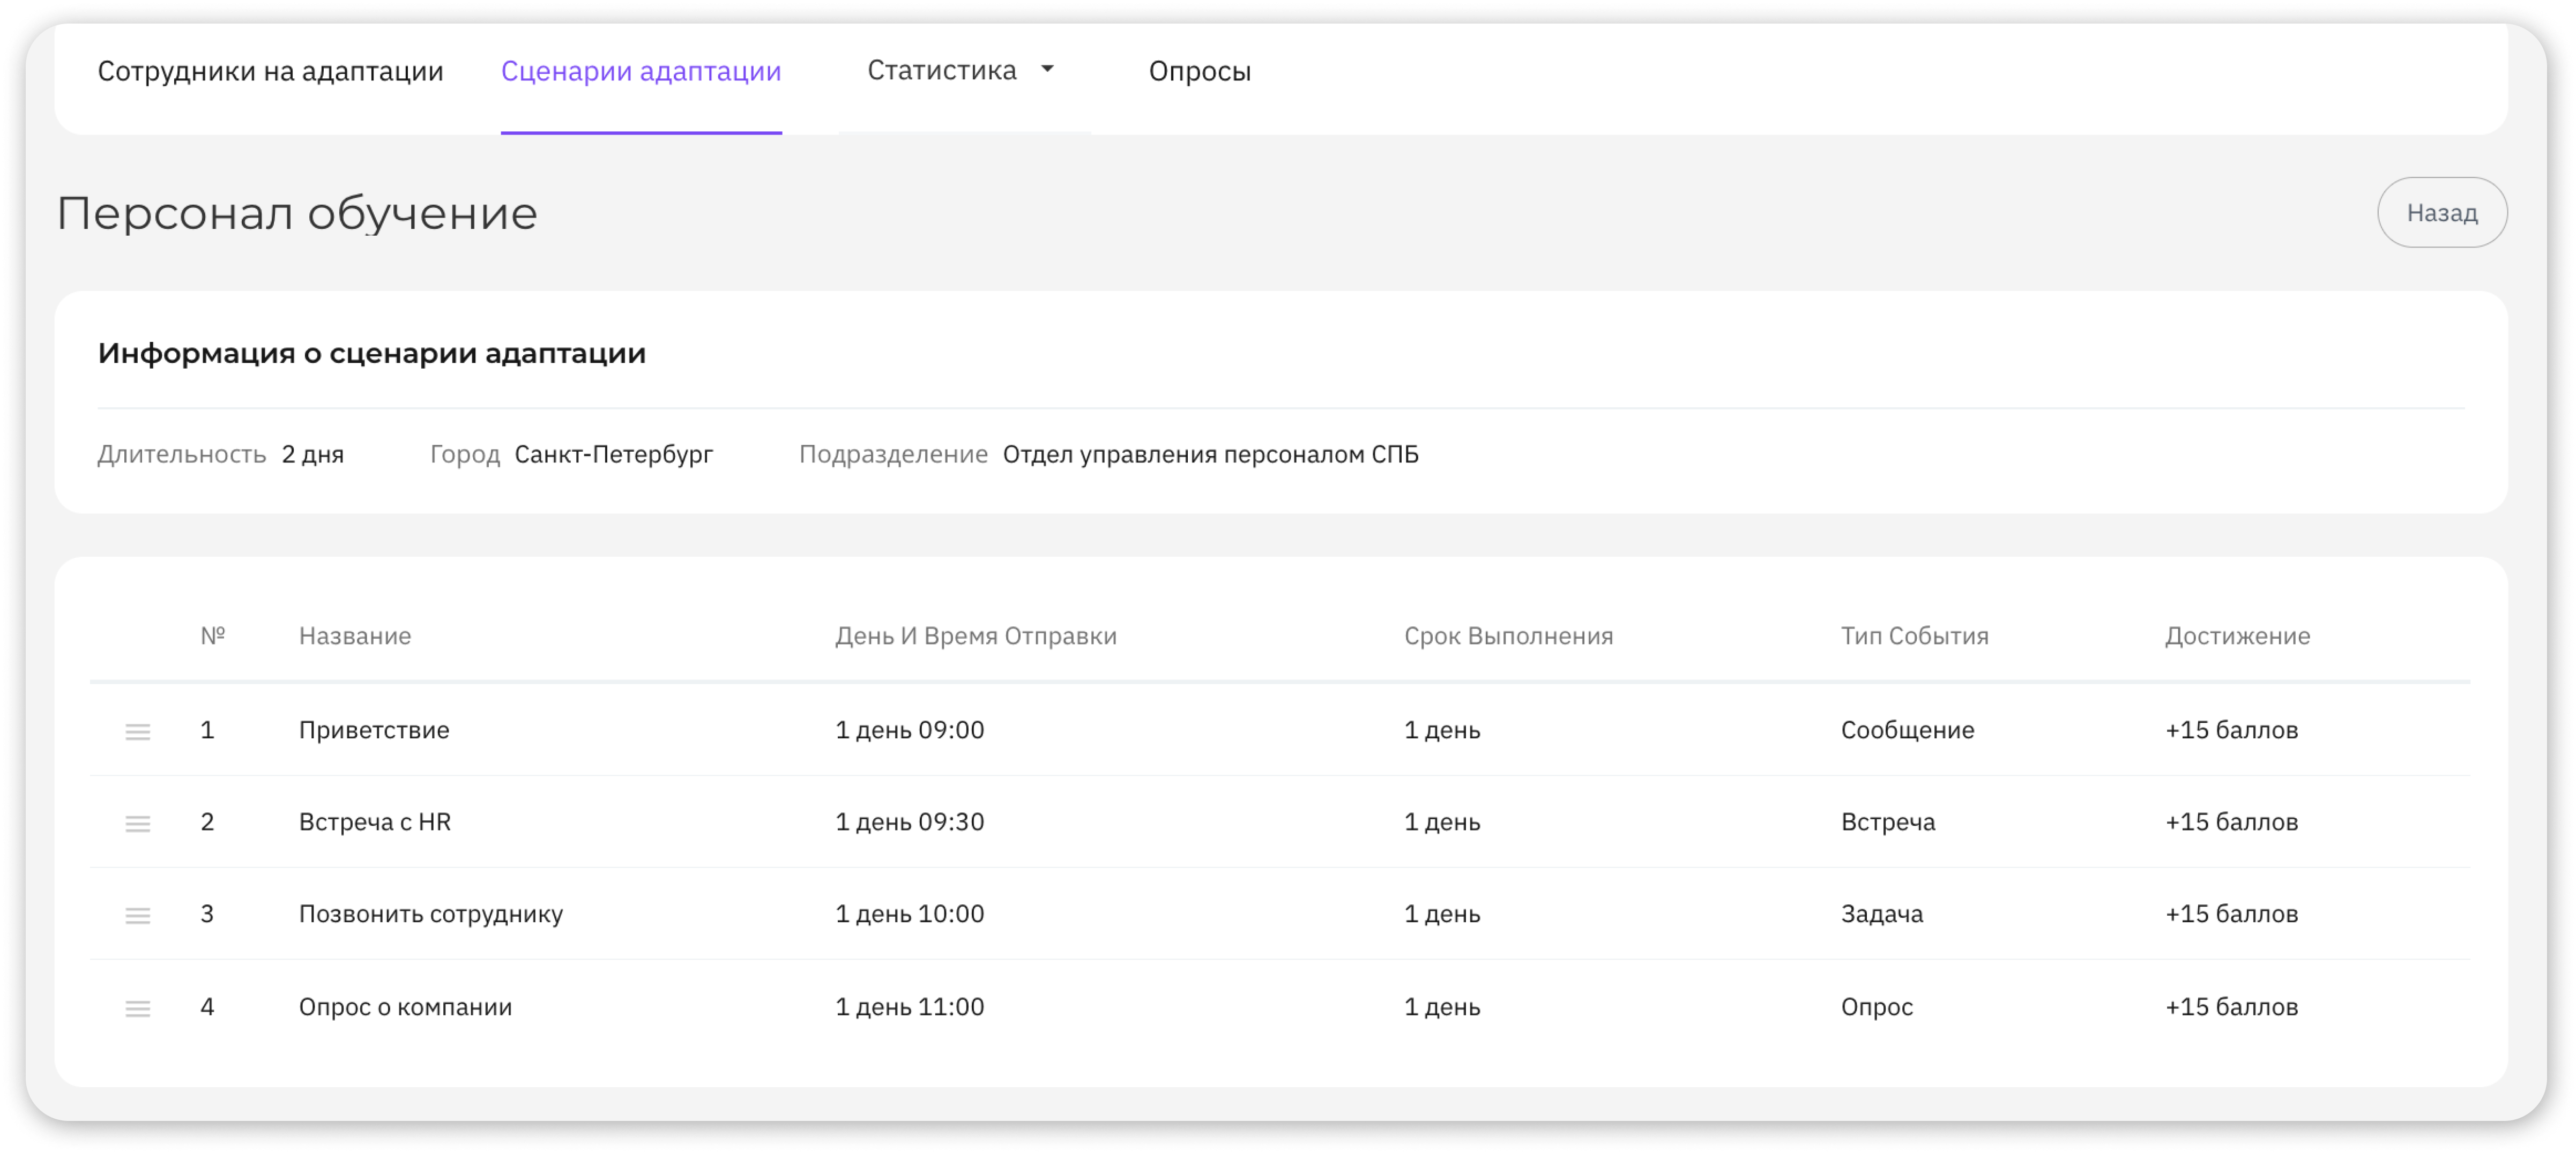The width and height of the screenshot is (2576, 1152).
Task: Click the Достижение column header
Action: point(2237,636)
